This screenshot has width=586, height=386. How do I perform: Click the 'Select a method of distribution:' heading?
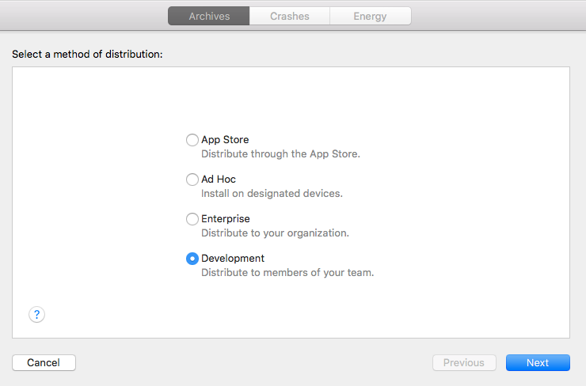[x=87, y=54]
